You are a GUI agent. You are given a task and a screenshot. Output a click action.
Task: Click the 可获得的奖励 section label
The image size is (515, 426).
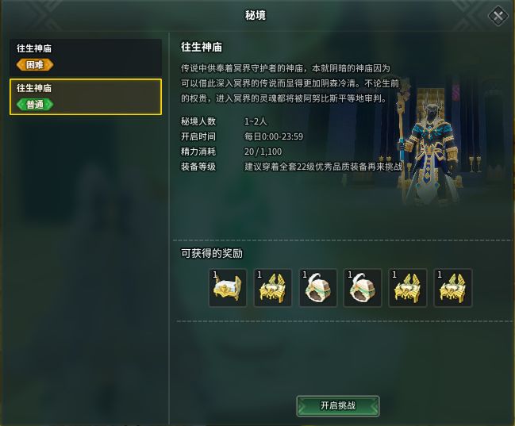click(212, 254)
